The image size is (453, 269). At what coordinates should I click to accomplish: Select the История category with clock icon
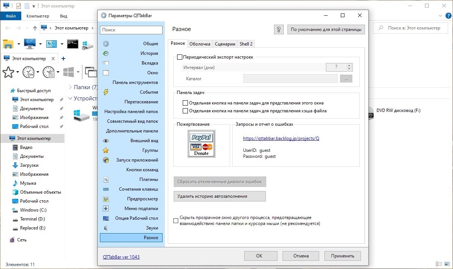click(x=131, y=53)
